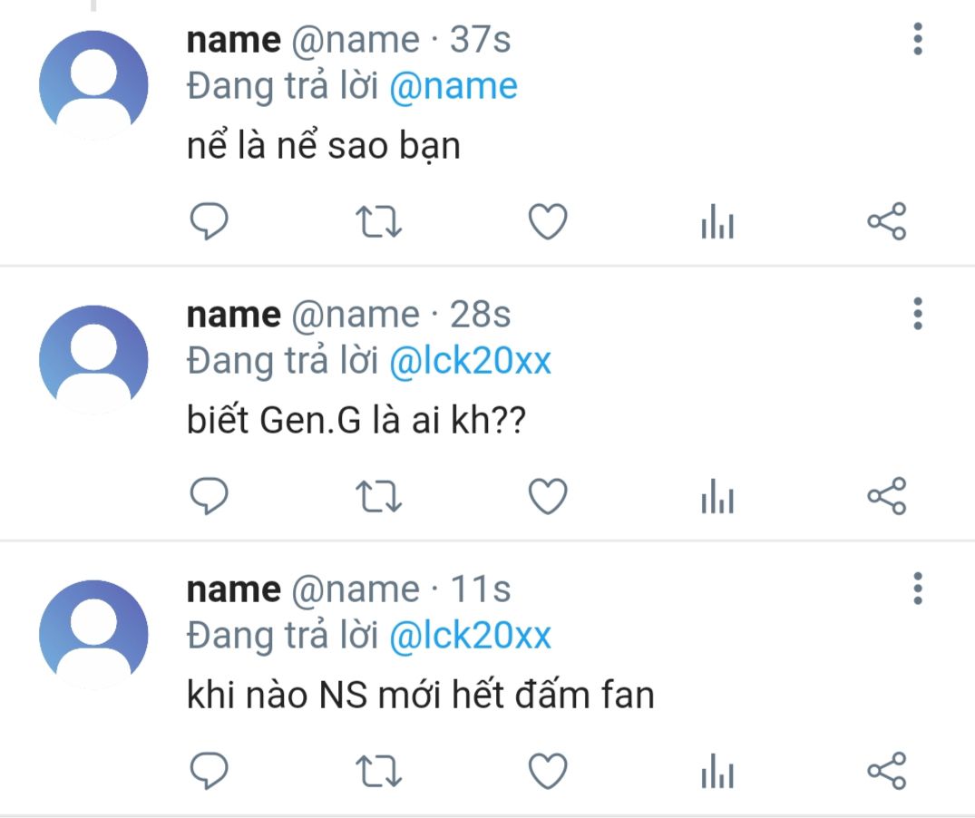Open the tweet text "biết Gen.G là ai kh??"
This screenshot has width=975, height=818.
click(356, 420)
